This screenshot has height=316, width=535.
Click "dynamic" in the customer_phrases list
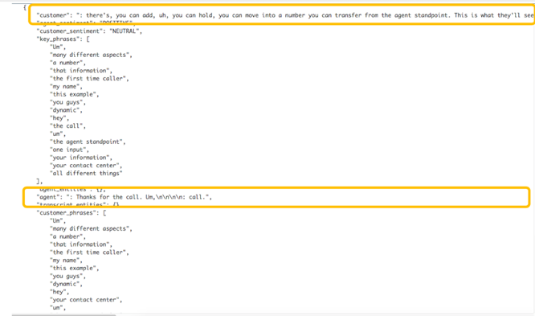click(66, 284)
